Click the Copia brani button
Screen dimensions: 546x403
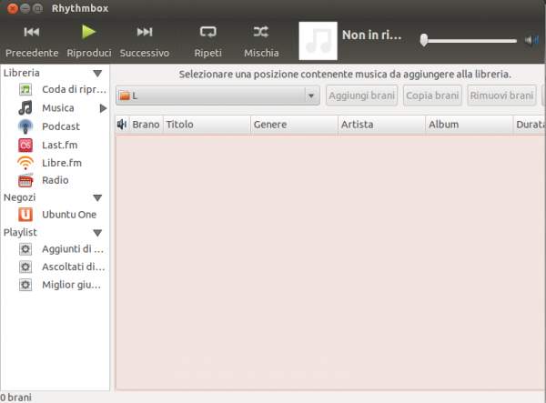[x=432, y=96]
